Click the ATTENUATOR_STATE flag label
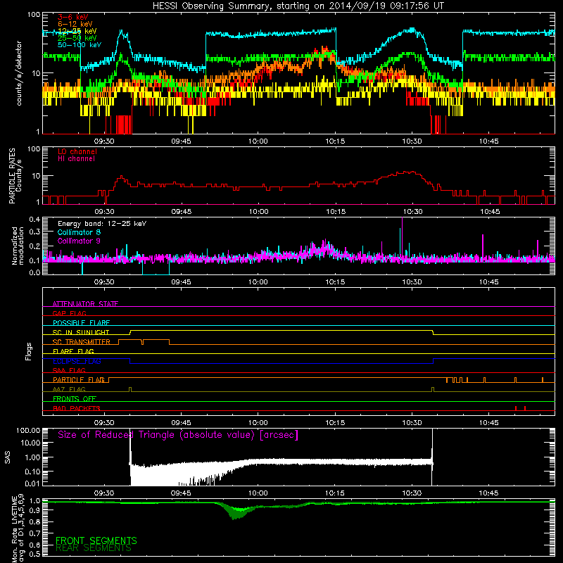 85,304
